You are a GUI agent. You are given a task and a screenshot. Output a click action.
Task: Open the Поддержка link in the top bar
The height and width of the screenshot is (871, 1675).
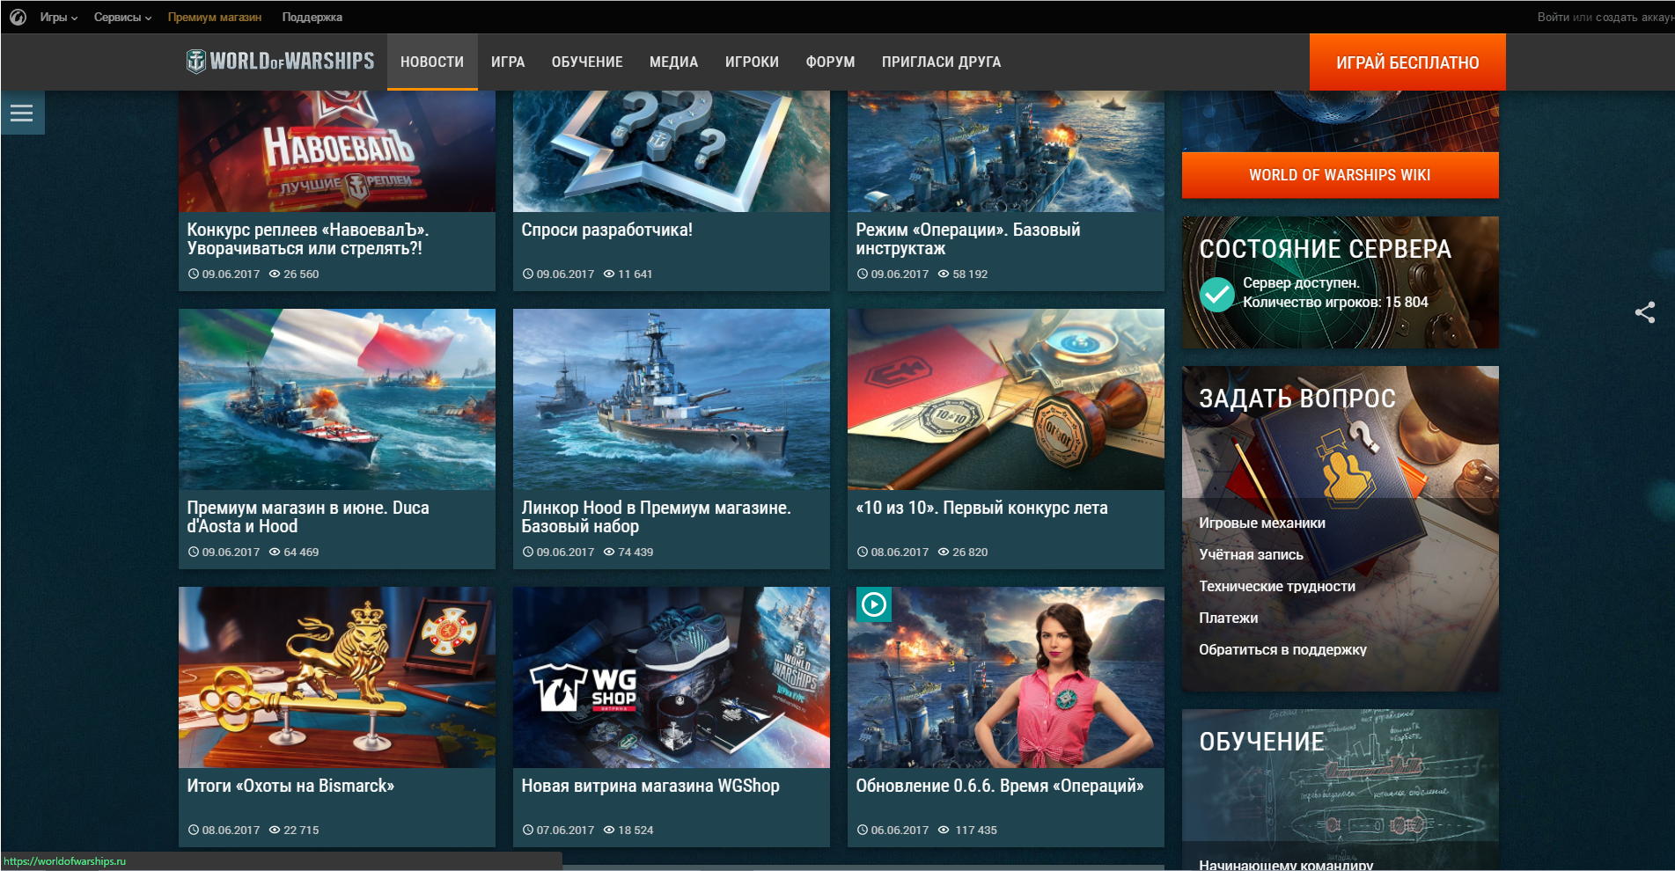[312, 17]
